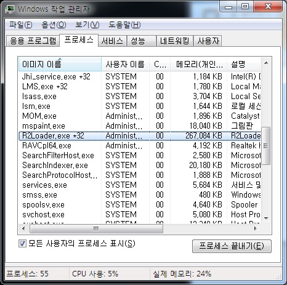Minimize the Windows 작업 관리자 window

(x=228, y=7)
